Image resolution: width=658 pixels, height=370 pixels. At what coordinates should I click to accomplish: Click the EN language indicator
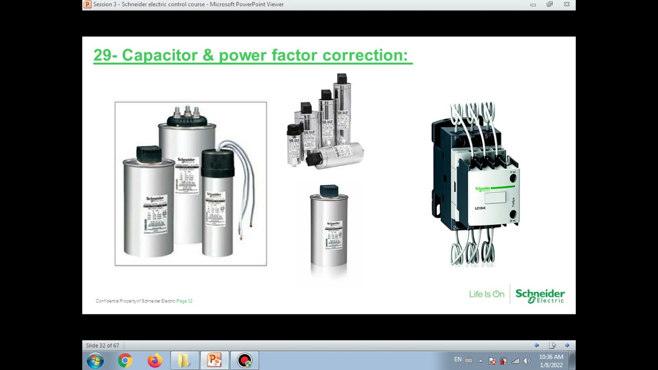pos(458,360)
